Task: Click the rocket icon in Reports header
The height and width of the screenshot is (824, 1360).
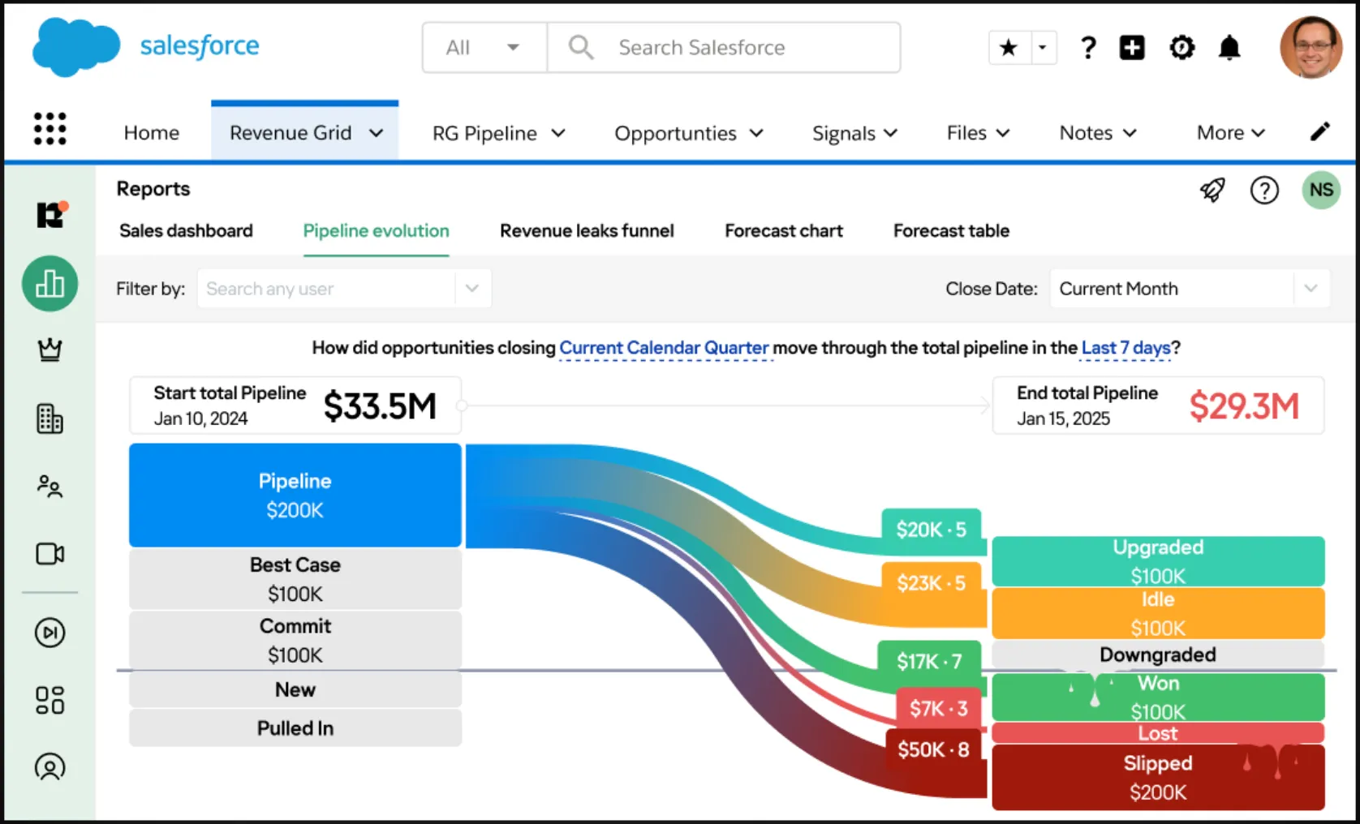Action: (x=1212, y=190)
